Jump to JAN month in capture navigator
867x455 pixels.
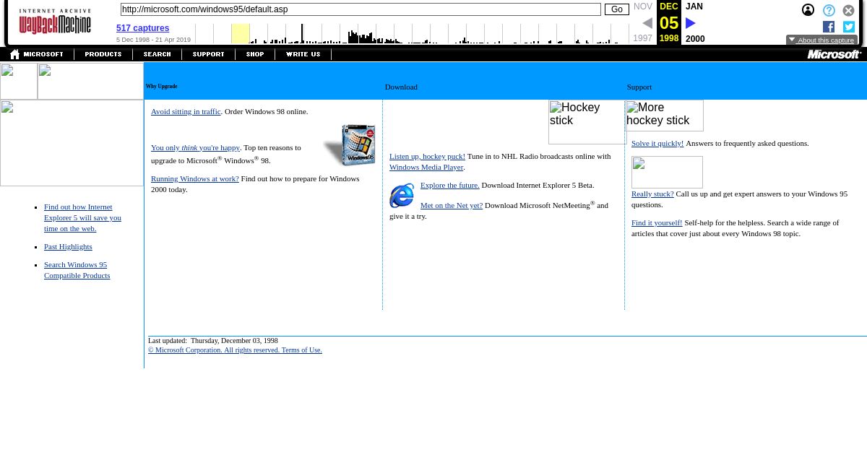694,6
